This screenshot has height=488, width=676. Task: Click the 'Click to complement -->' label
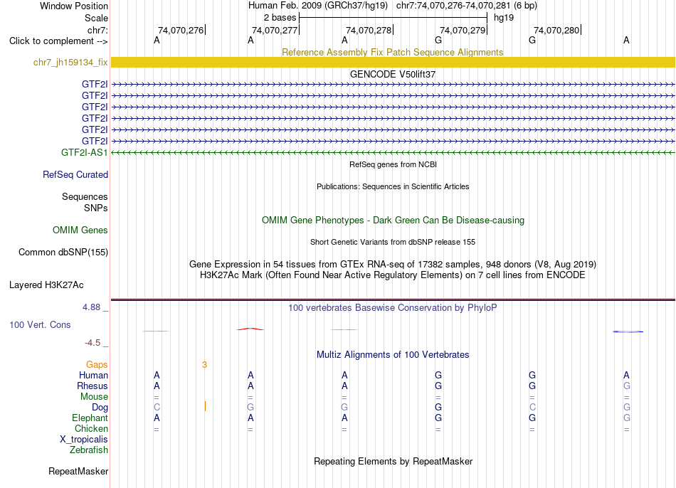[58, 41]
